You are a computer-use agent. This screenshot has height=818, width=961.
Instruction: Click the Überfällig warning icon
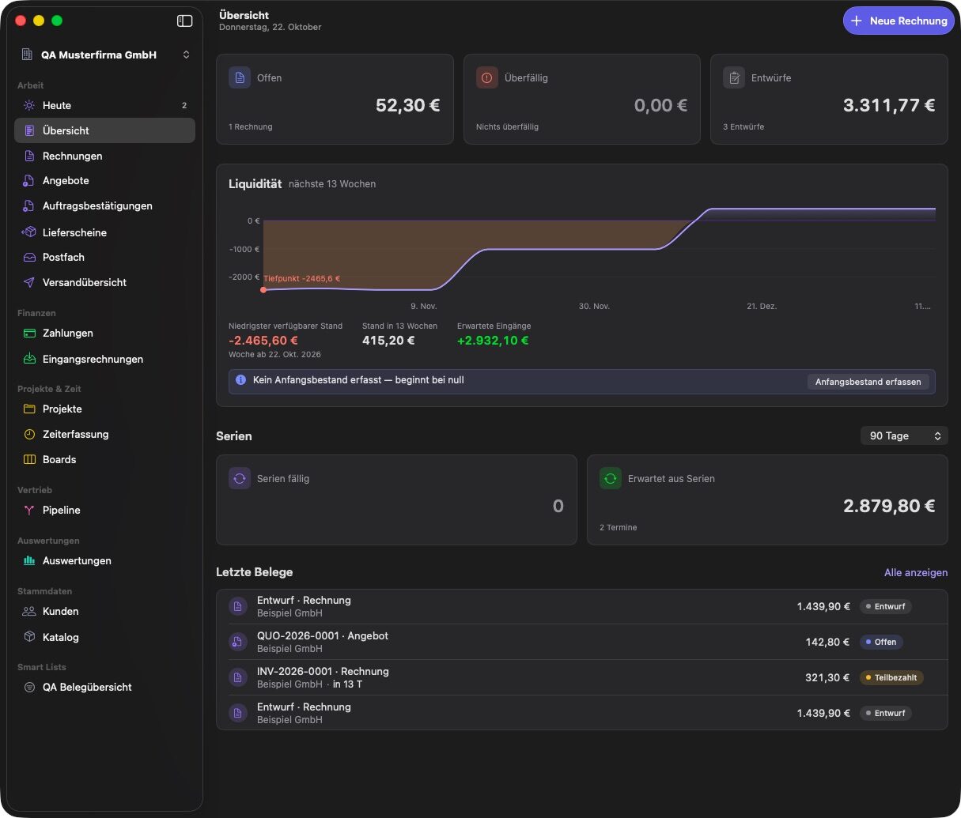[x=487, y=77]
